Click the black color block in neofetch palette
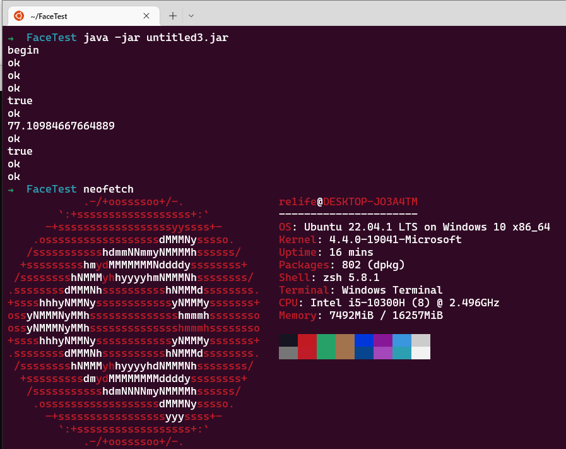 288,340
